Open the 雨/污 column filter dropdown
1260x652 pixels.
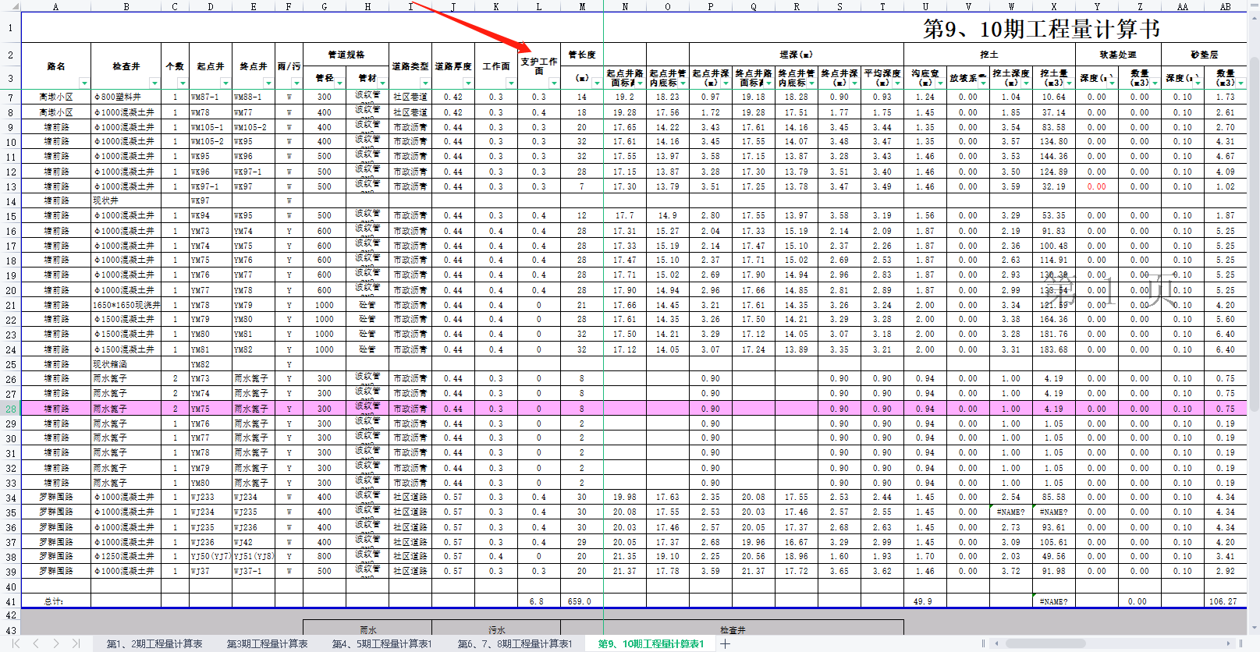pos(296,83)
